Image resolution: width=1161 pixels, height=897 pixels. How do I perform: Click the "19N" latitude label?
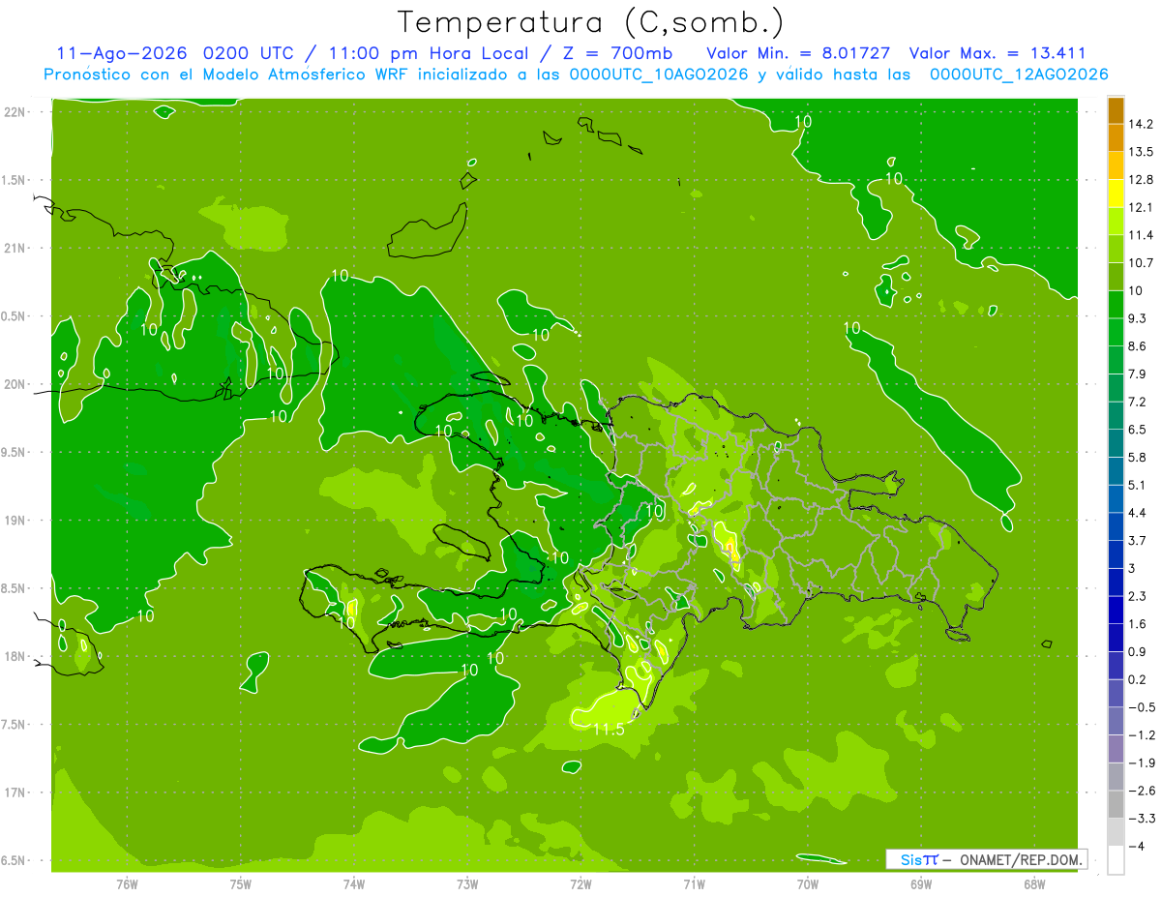[x=15, y=520]
